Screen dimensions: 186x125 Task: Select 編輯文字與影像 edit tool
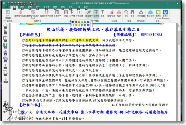coord(46,13)
